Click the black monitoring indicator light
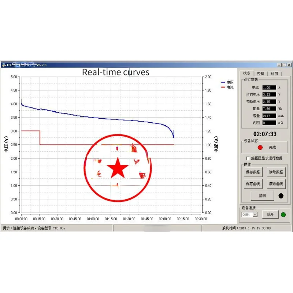The image size is (293, 293). (x=281, y=196)
